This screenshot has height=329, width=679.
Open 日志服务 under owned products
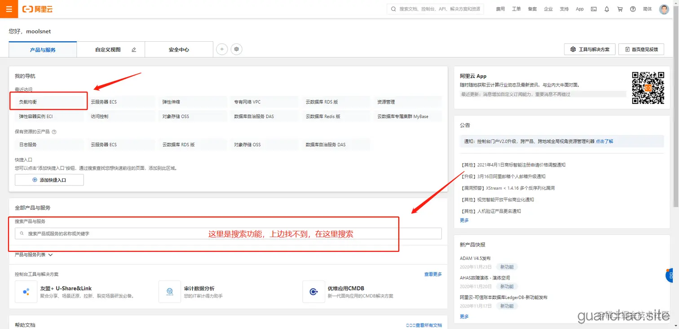(49, 144)
